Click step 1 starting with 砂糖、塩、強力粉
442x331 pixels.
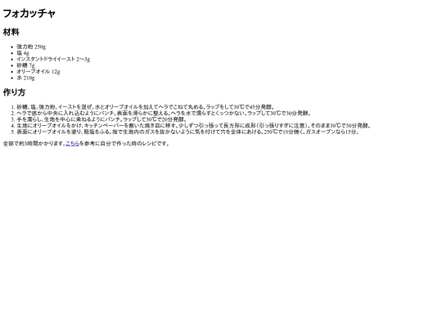(145, 107)
